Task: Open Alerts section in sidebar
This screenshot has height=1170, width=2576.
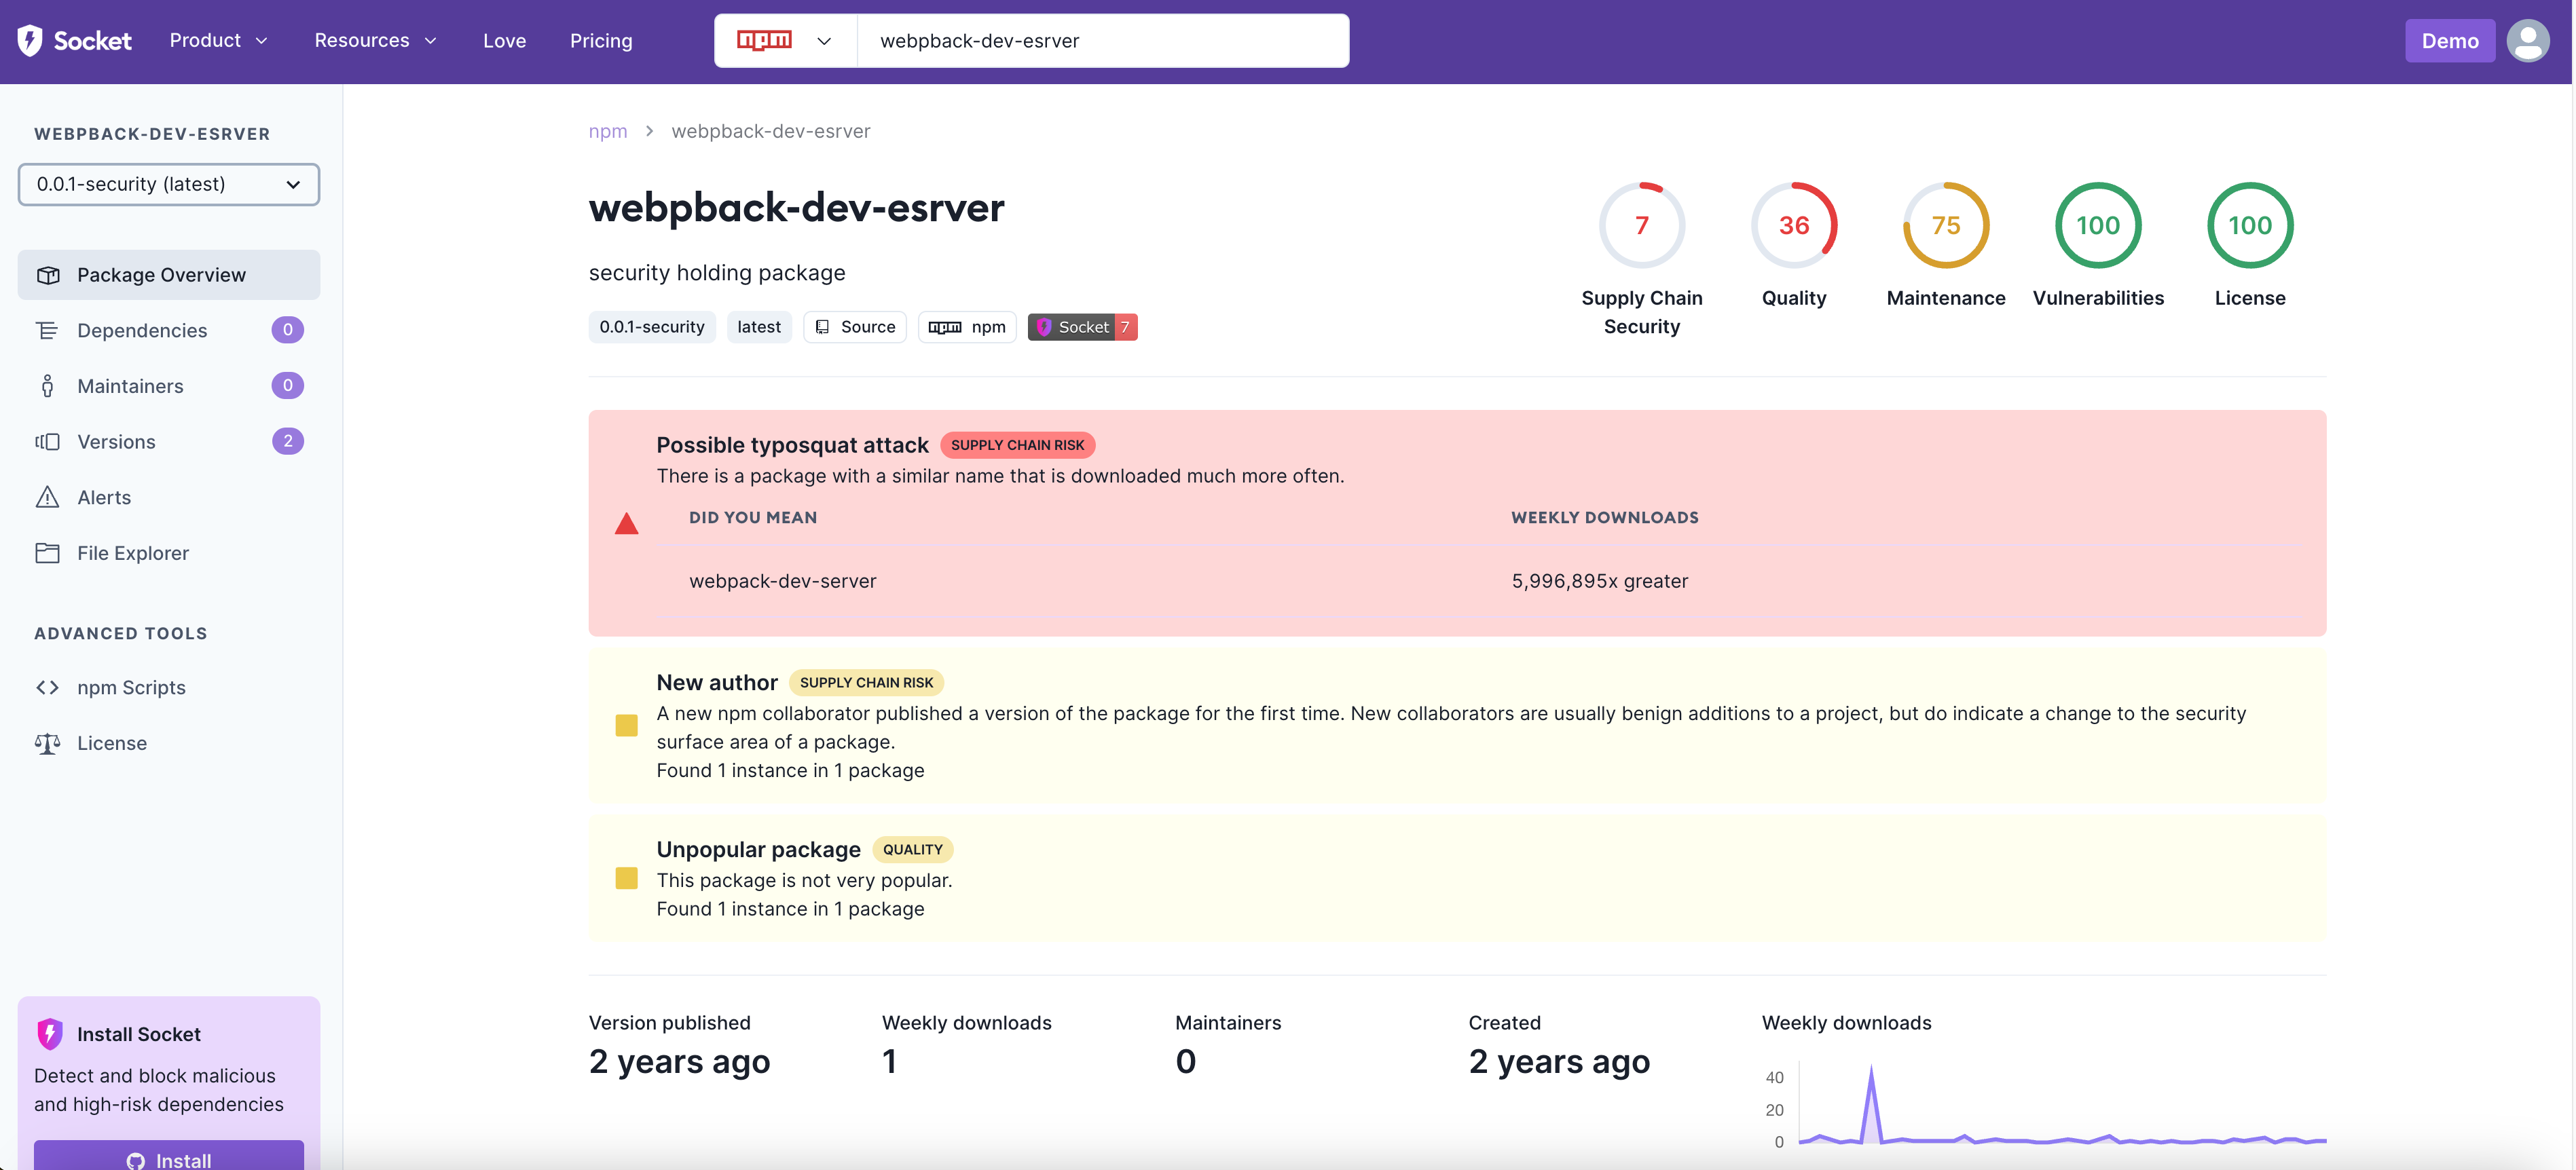Action: click(169, 497)
